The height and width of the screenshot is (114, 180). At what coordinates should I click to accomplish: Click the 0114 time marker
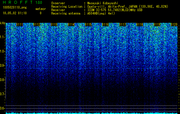click(71, 25)
